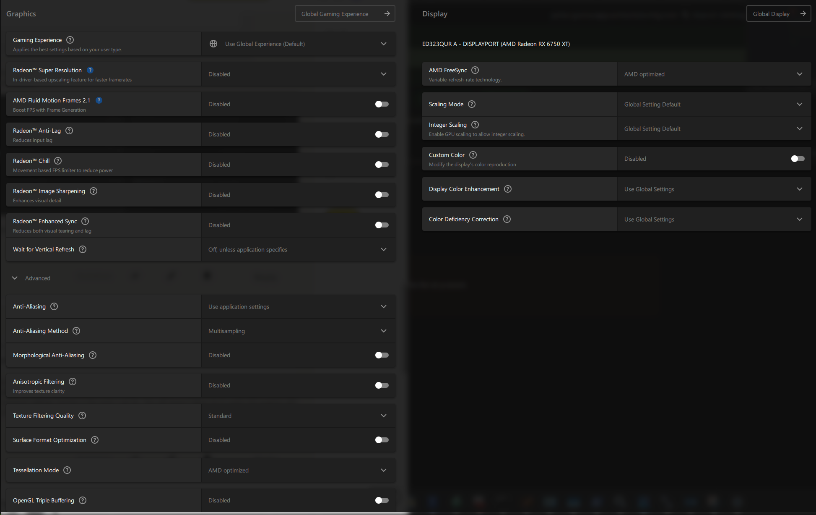This screenshot has height=515, width=816.
Task: Toggle the Custom Color switch
Action: coord(798,159)
